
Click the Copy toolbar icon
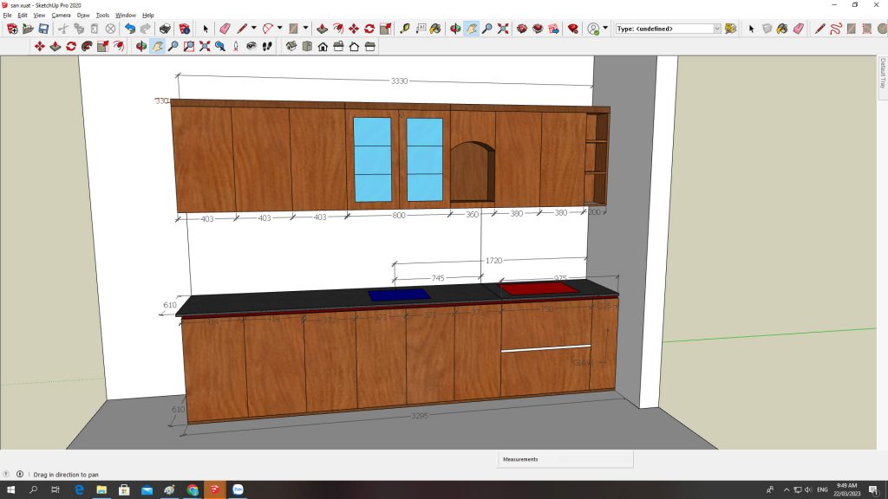coord(79,29)
